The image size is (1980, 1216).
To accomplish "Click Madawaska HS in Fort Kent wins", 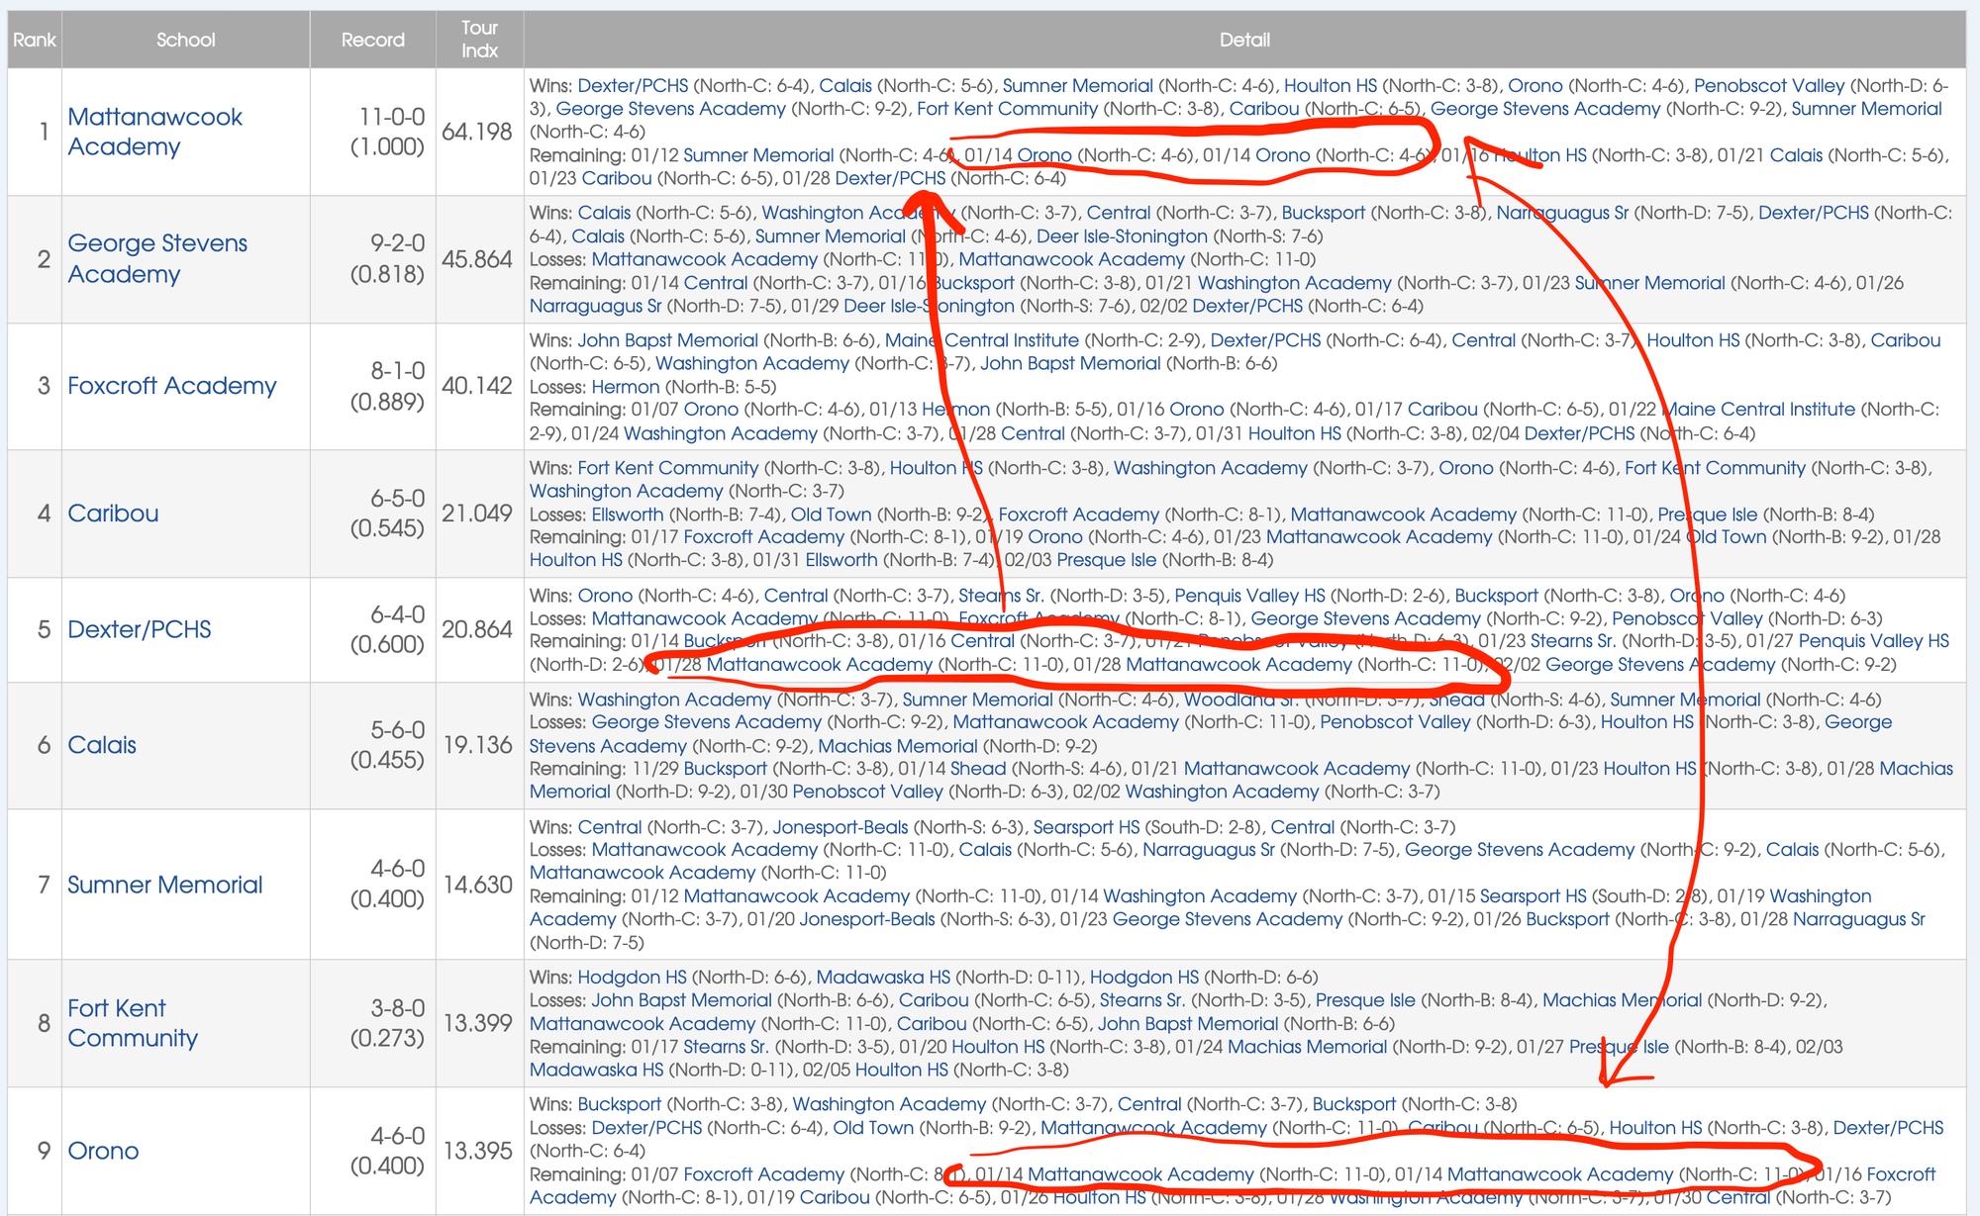I will [x=882, y=978].
